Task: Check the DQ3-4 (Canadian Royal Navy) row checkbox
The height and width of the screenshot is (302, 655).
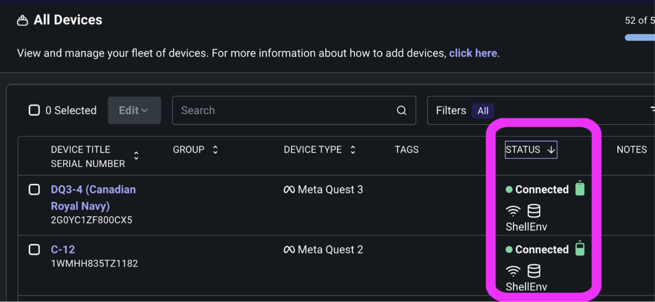Action: coord(34,190)
